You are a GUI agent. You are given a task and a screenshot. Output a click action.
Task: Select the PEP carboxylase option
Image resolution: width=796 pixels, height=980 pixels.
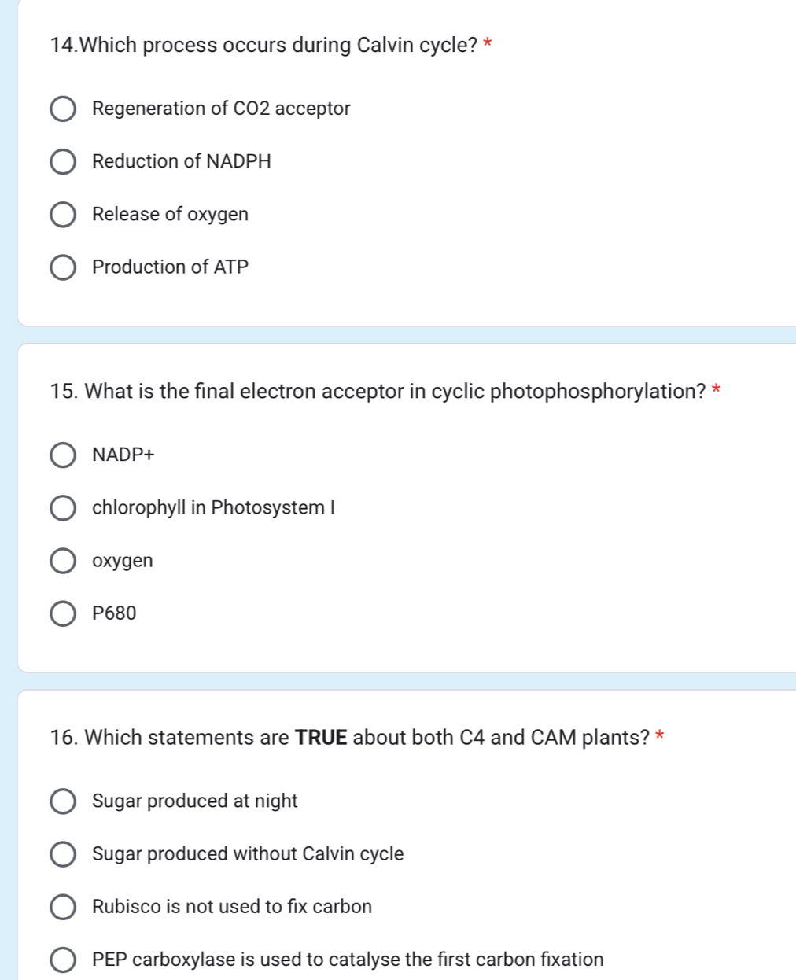(x=63, y=959)
